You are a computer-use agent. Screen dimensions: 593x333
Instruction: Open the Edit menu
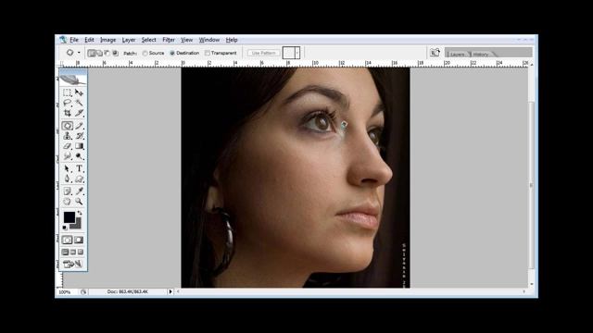[89, 40]
